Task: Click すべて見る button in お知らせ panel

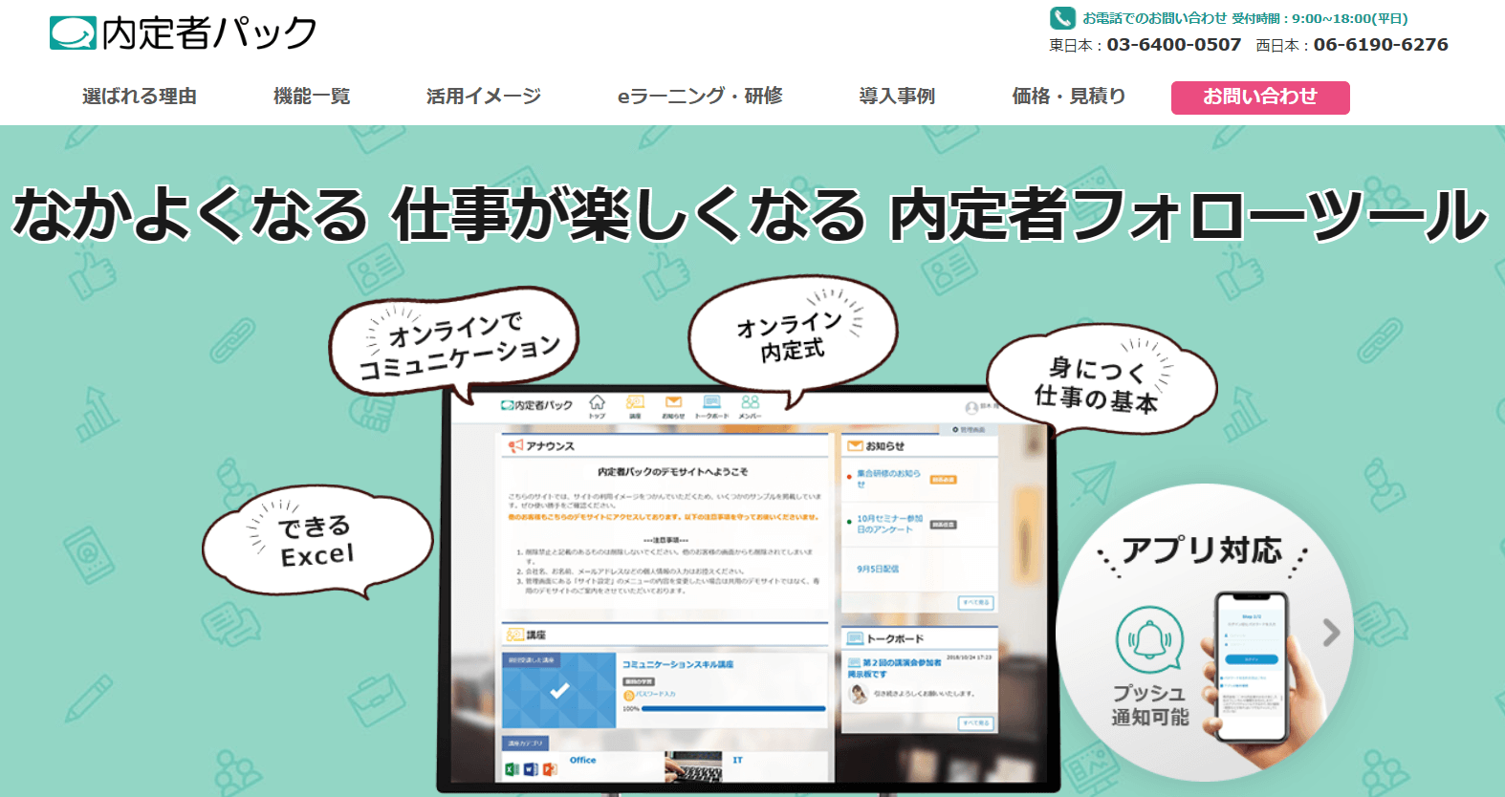Action: click(976, 603)
